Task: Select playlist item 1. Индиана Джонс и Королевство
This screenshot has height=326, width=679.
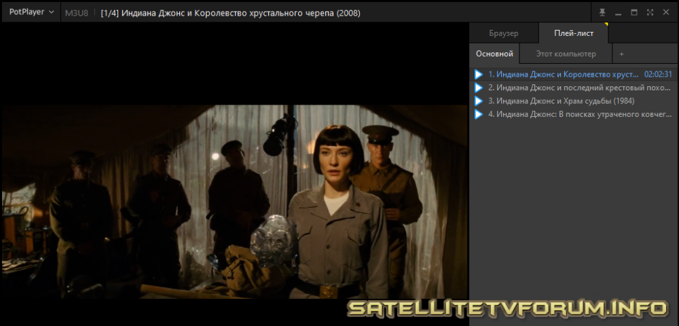Action: point(573,75)
